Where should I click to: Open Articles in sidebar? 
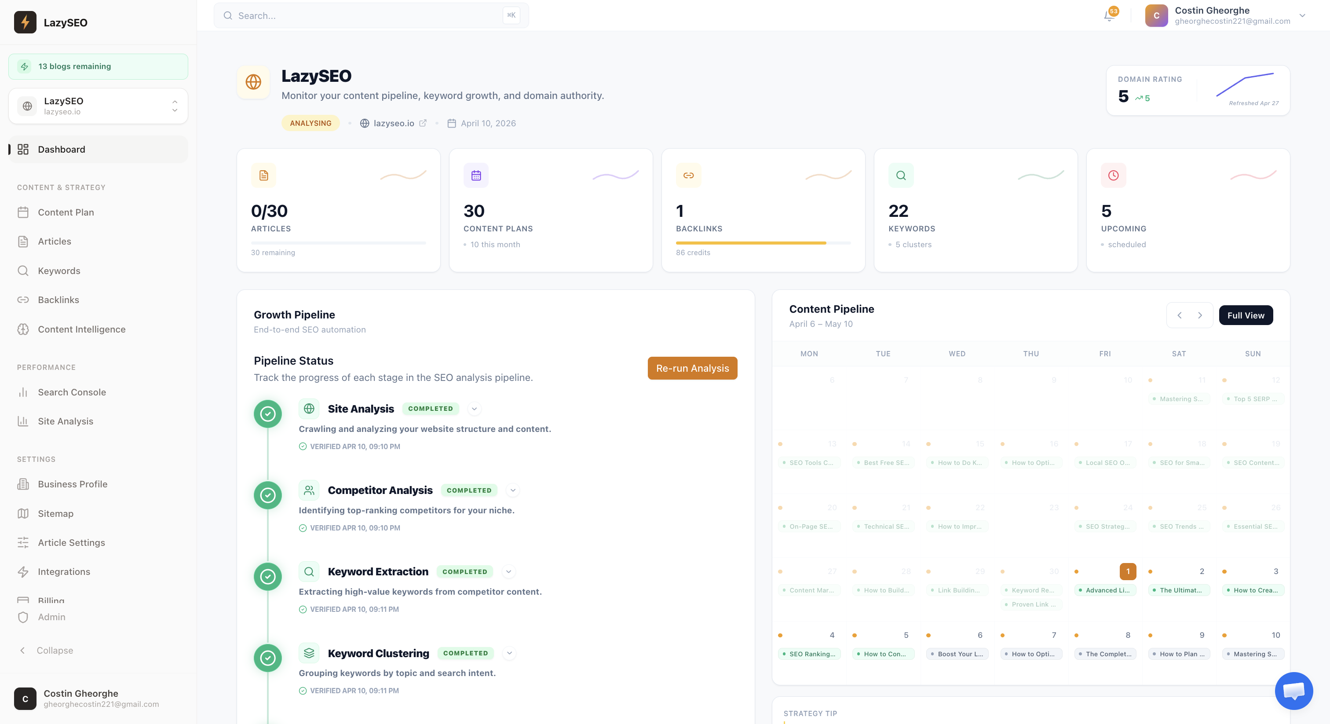[x=98, y=241]
